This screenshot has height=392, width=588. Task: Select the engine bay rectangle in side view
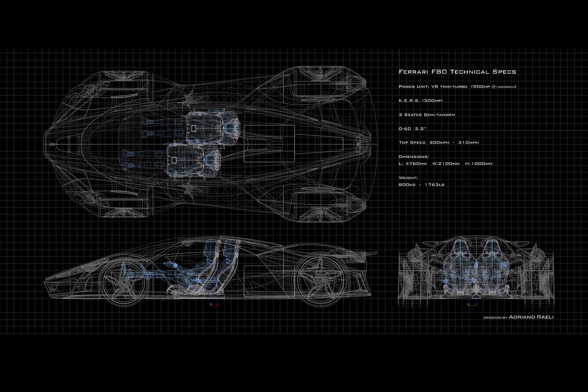pyautogui.click(x=269, y=281)
